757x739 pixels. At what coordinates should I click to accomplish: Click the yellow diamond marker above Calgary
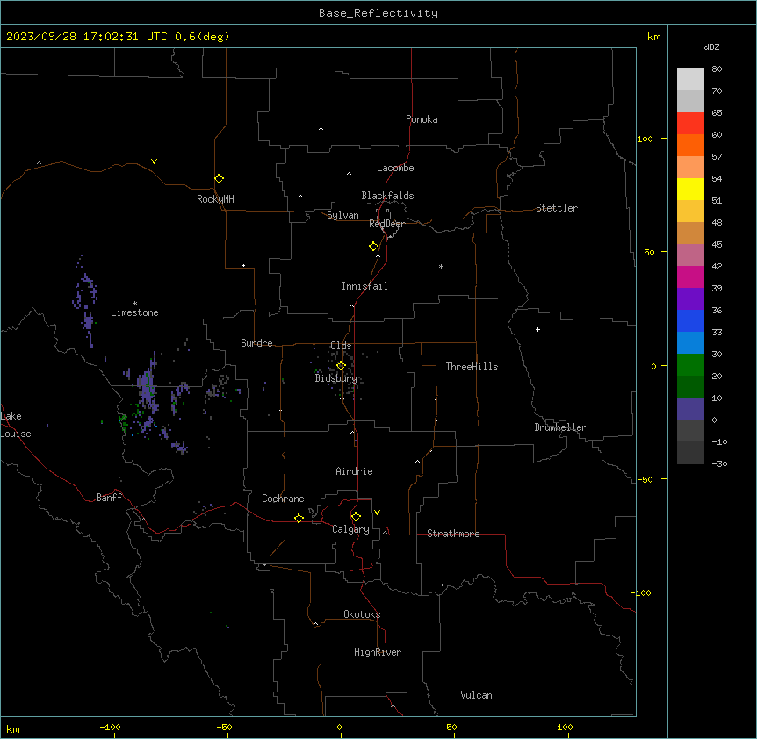(356, 517)
